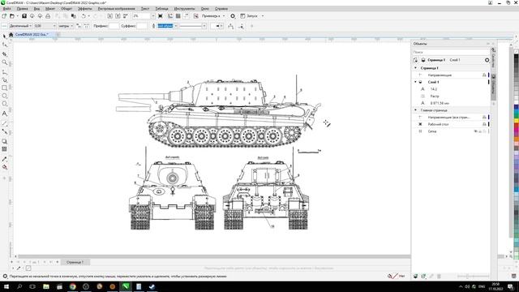This screenshot has width=519, height=292.
Task: Click the Export icon
Action: pyautogui.click(x=118, y=16)
